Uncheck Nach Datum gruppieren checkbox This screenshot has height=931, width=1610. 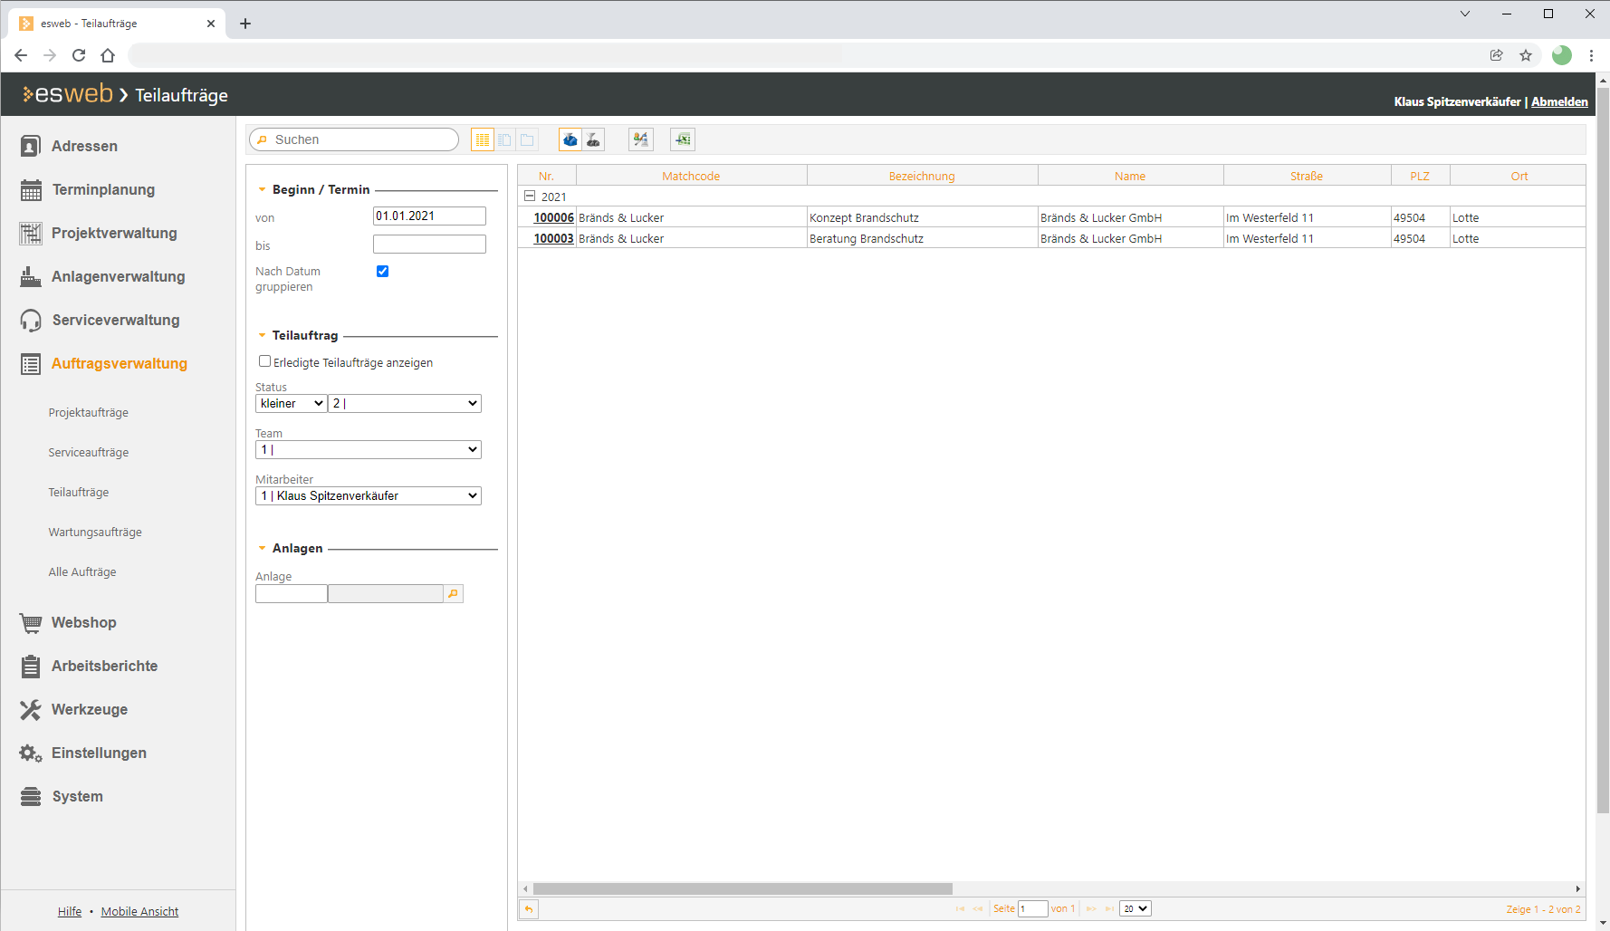coord(382,272)
